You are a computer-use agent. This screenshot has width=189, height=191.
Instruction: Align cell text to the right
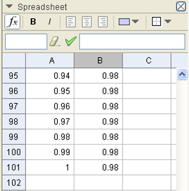click(x=103, y=22)
